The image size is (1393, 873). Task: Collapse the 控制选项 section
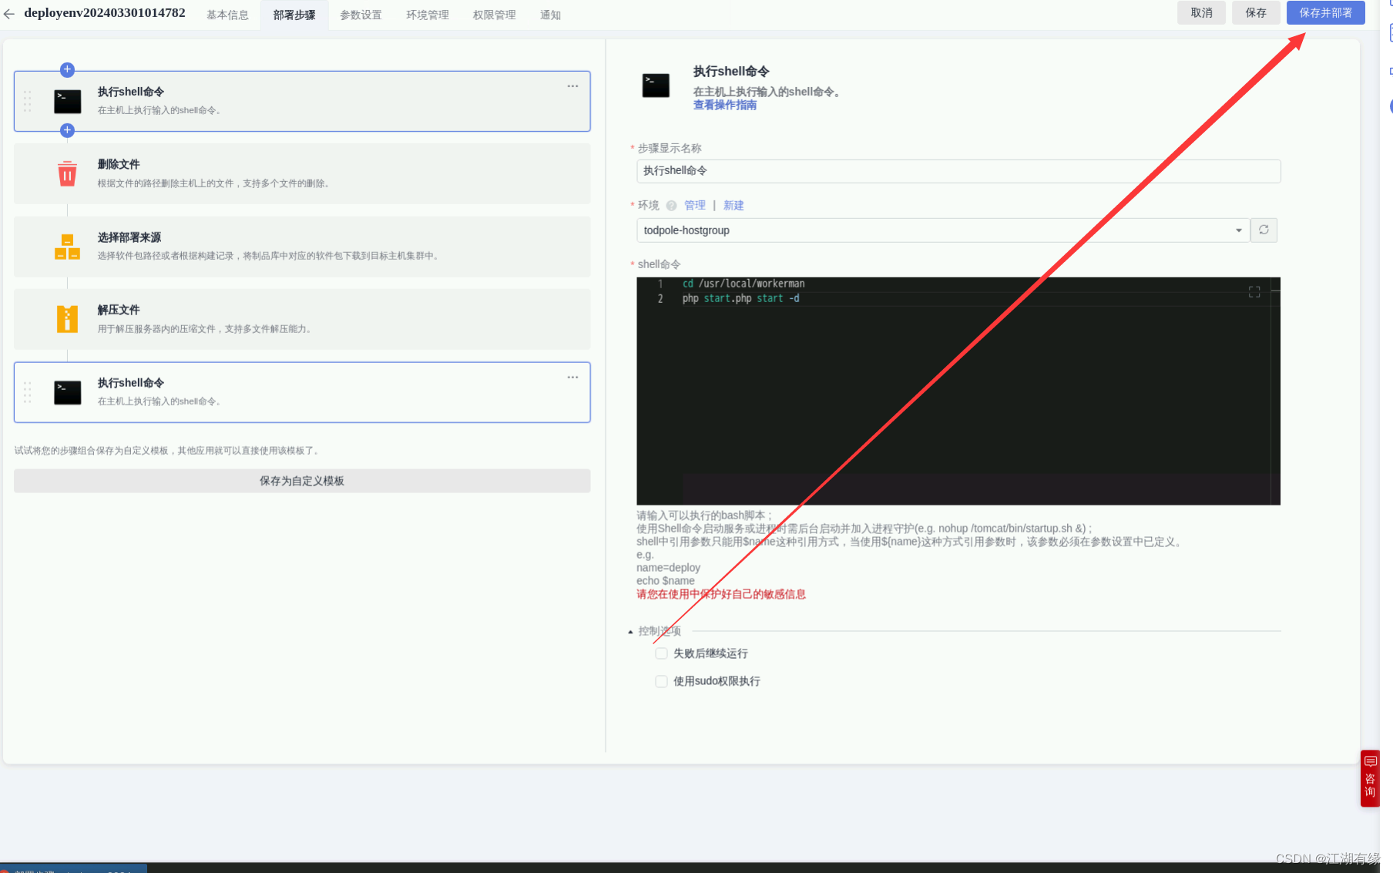630,630
